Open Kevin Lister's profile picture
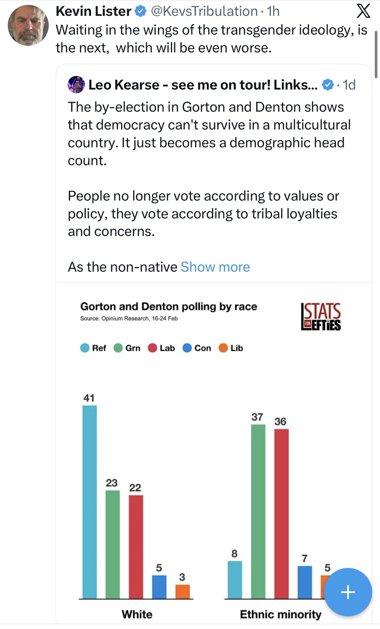This screenshot has height=629, width=380. (x=28, y=25)
